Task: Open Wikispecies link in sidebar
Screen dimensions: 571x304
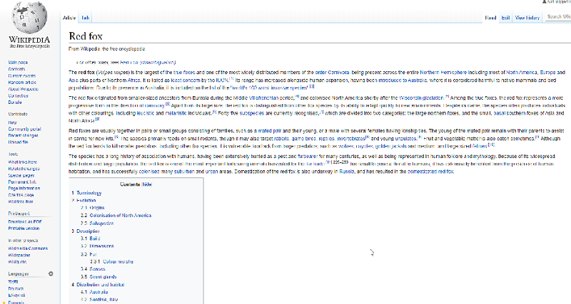Action: (19, 255)
